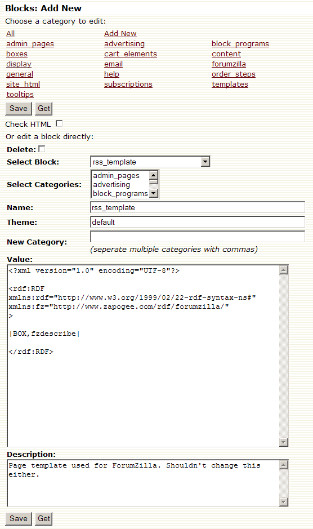This screenshot has height=529, width=313.
Task: Open the content category link
Action: (x=226, y=54)
